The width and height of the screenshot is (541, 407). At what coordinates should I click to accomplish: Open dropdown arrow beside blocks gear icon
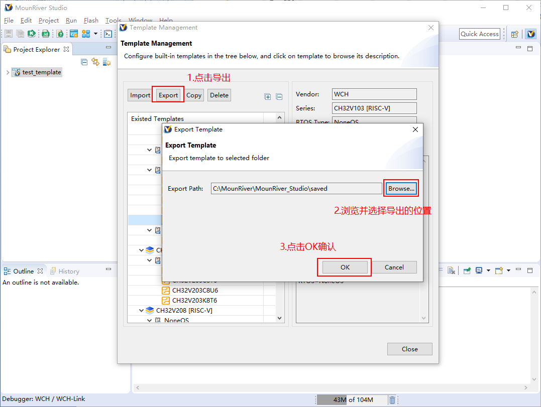95,34
